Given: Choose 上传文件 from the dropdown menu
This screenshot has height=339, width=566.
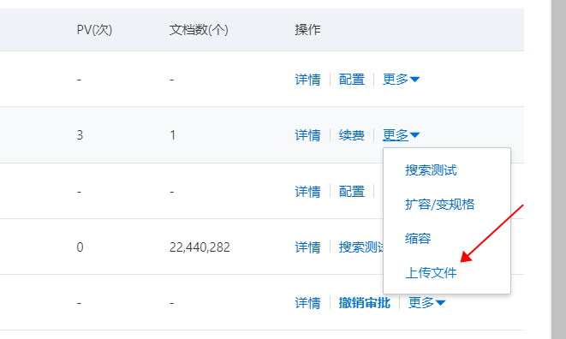Looking at the screenshot, I should [x=431, y=272].
